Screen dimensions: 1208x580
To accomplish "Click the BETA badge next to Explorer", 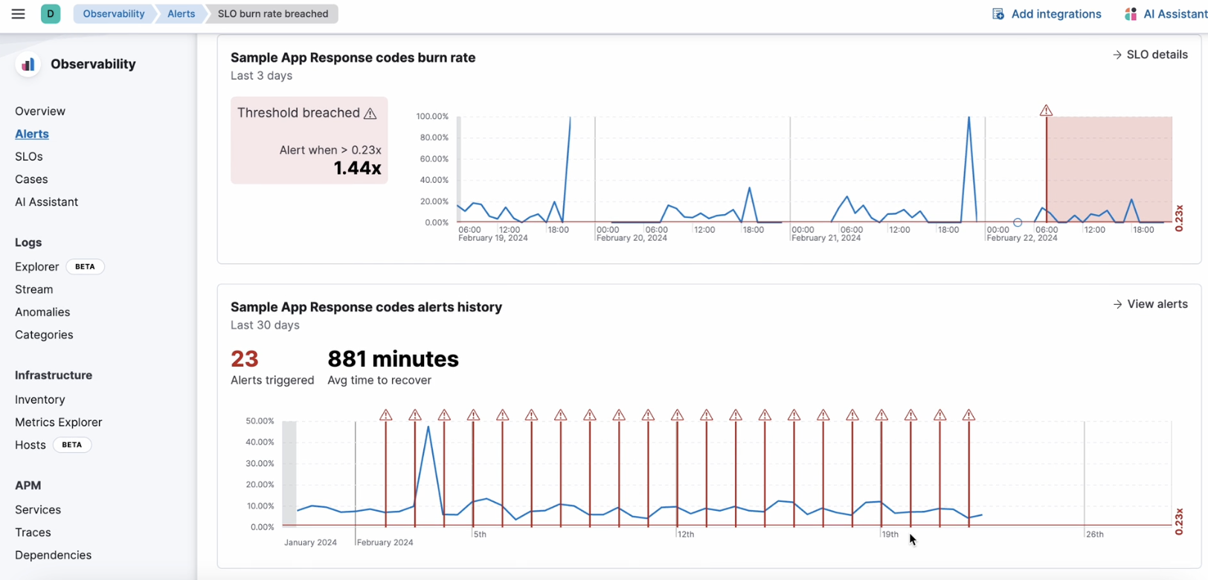I will point(85,267).
